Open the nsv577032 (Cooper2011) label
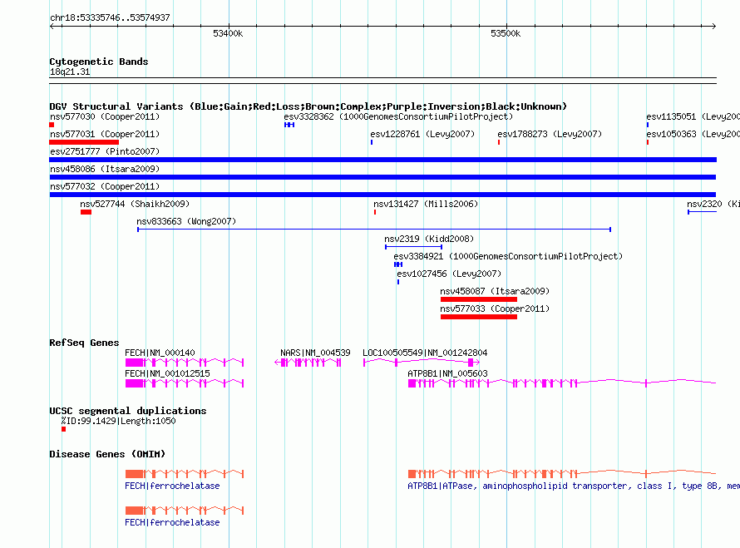This screenshot has width=740, height=548. coord(105,186)
